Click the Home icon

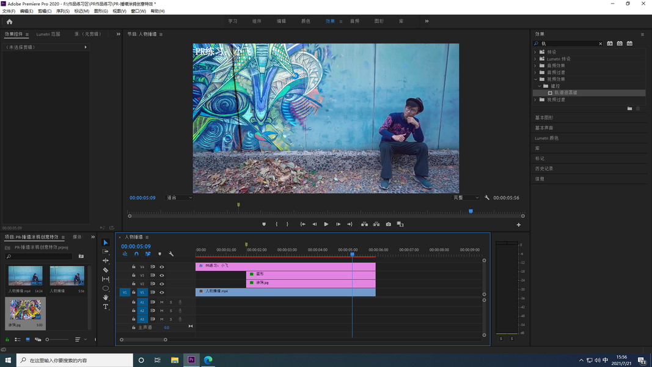click(9, 21)
